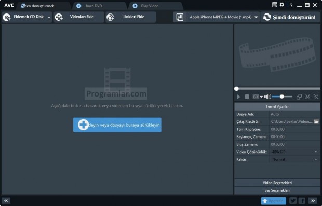This screenshot has width=322, height=206.
Task: Open the Video Çözünürlük 480x320 dropdown
Action: click(294, 152)
